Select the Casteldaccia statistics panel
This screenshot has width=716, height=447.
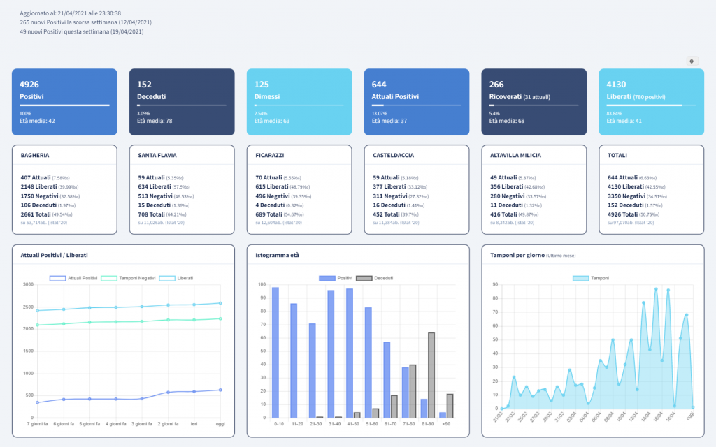(x=416, y=189)
